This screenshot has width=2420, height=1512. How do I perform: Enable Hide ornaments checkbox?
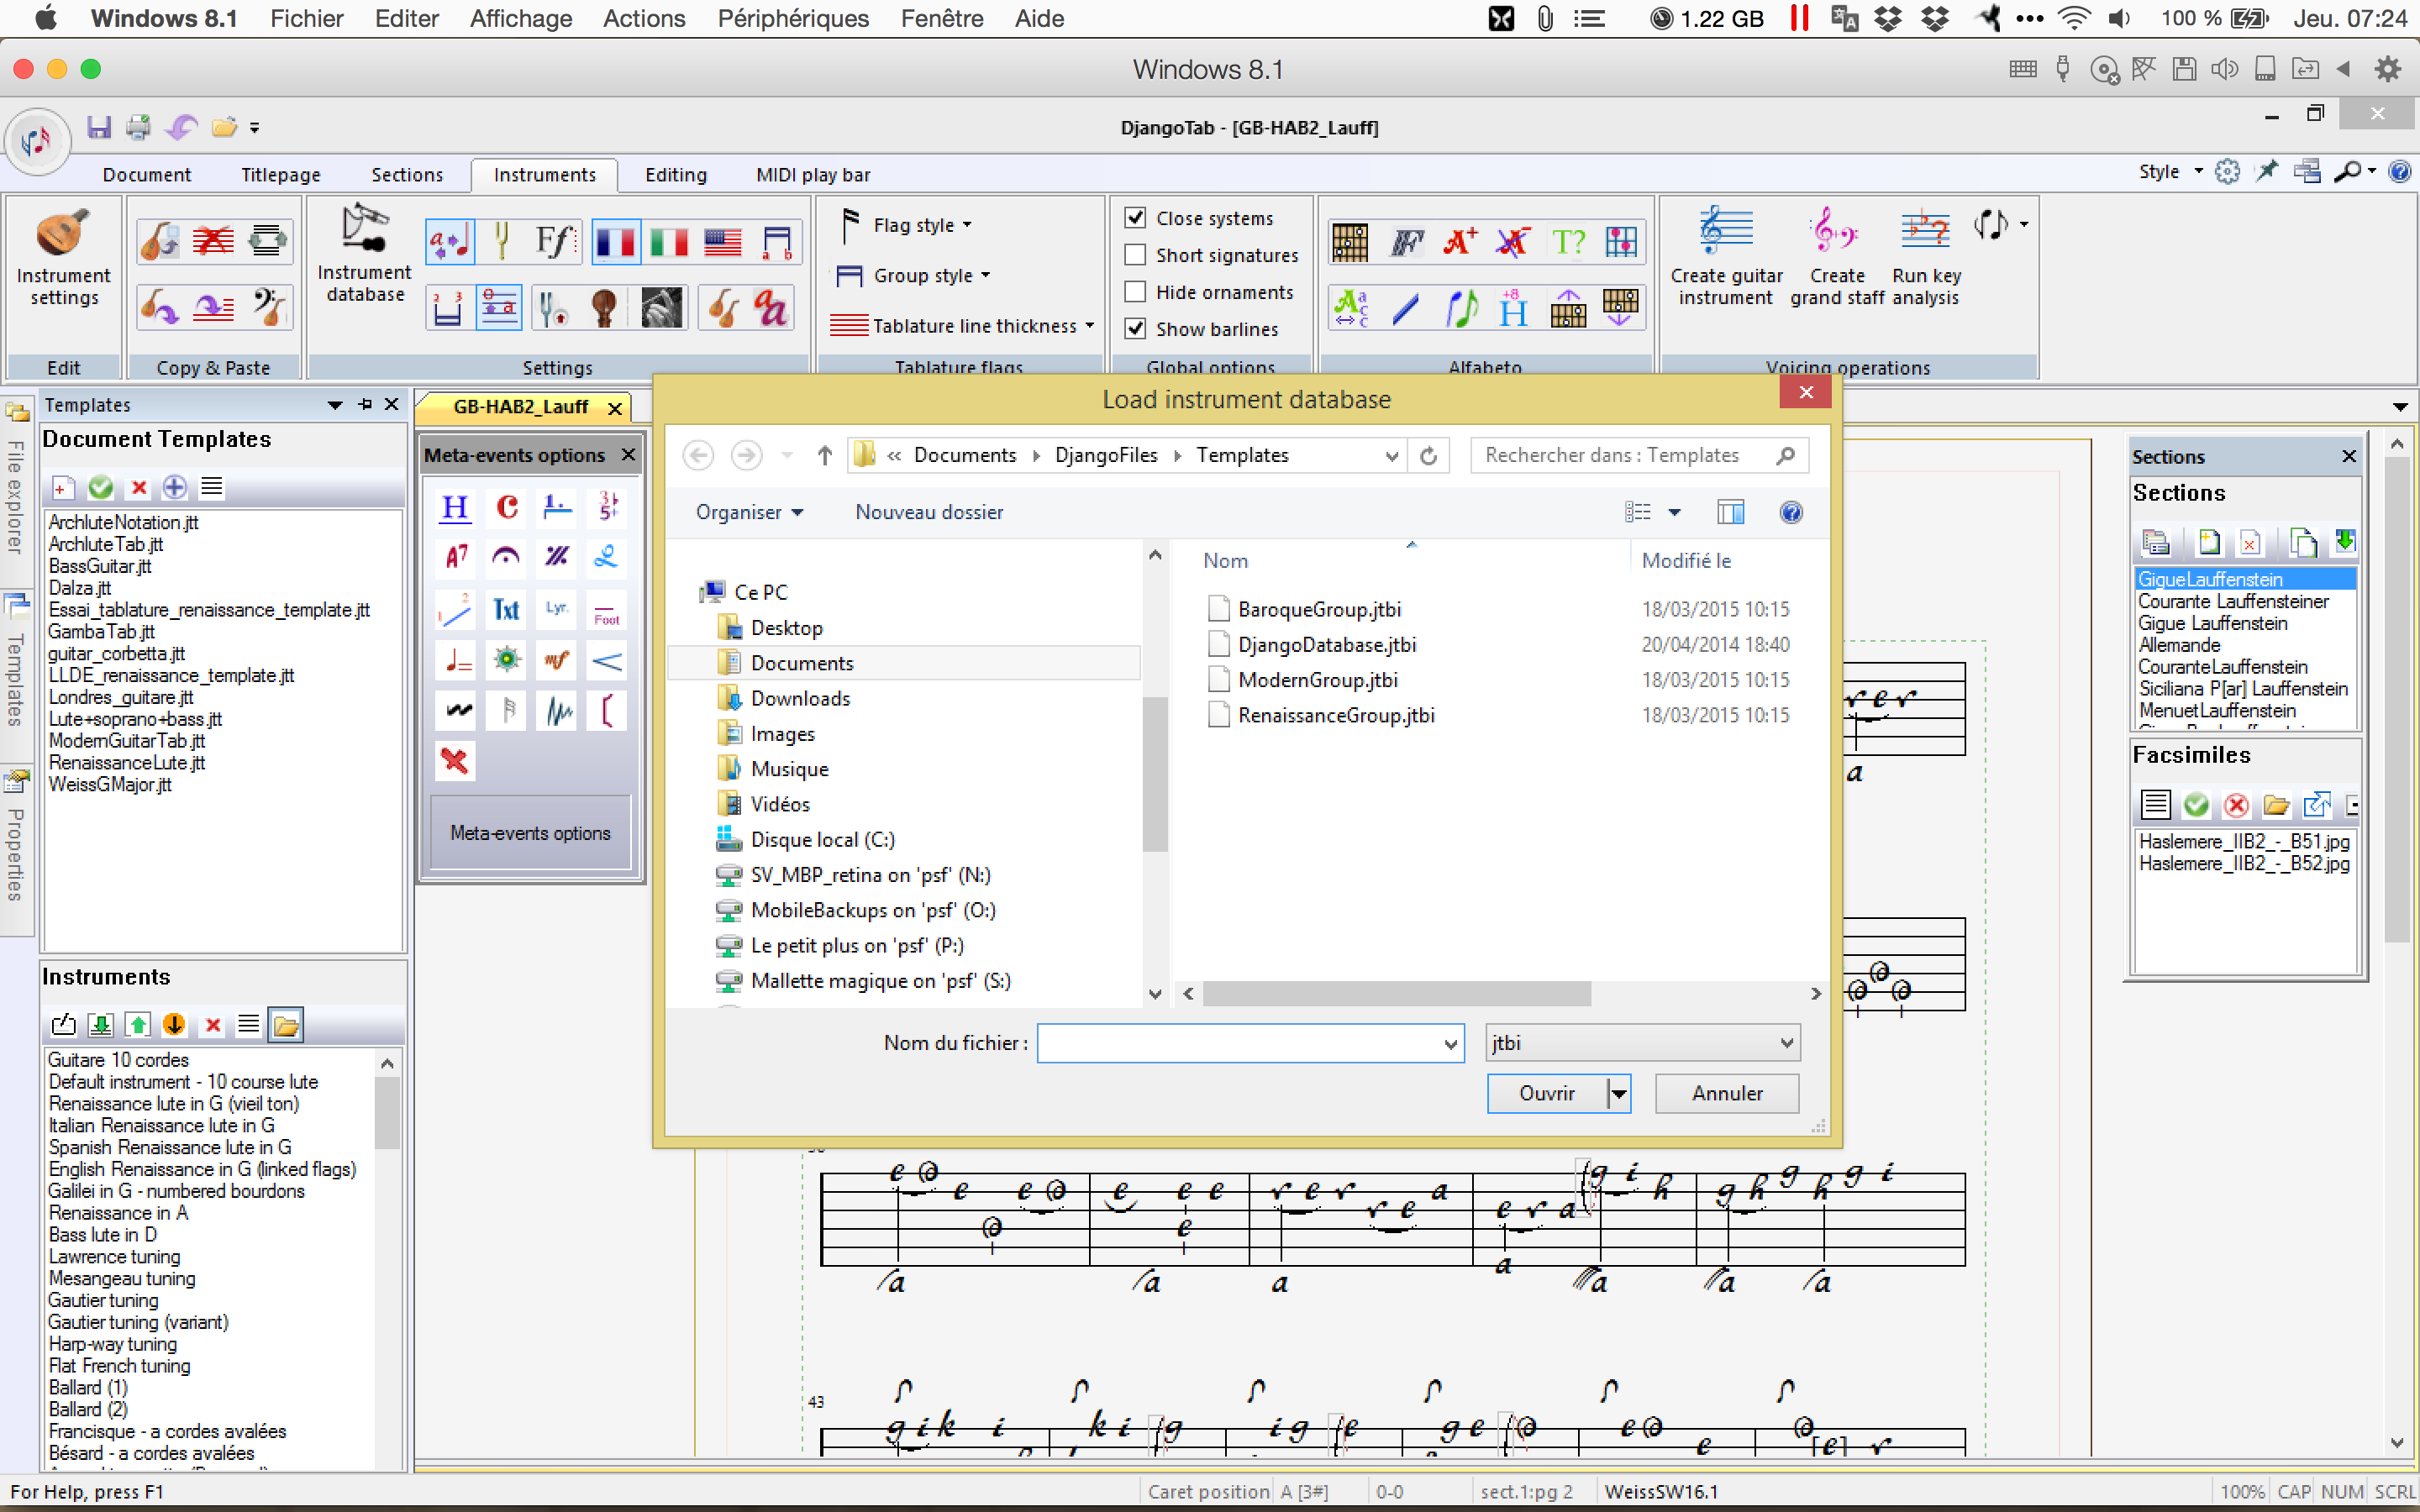coord(1135,292)
